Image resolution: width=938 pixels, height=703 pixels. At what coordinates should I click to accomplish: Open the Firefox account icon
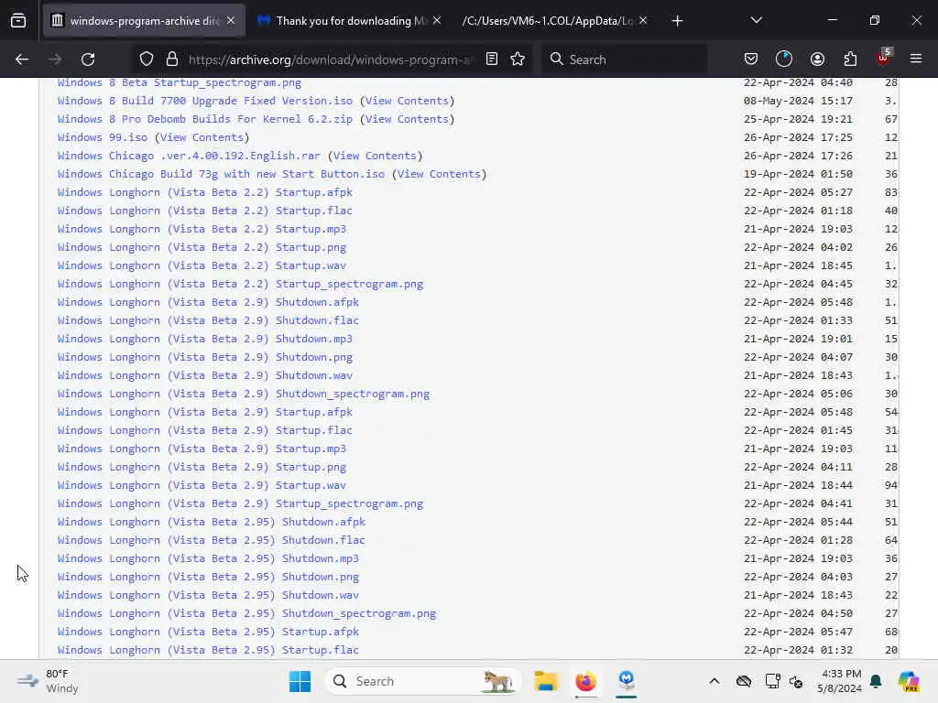(x=817, y=59)
